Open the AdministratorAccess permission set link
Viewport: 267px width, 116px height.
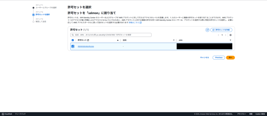pos(86,46)
